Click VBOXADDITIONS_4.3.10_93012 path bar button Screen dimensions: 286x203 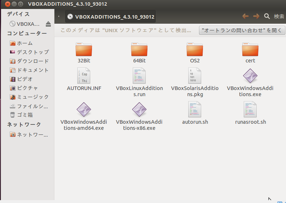coord(111,16)
